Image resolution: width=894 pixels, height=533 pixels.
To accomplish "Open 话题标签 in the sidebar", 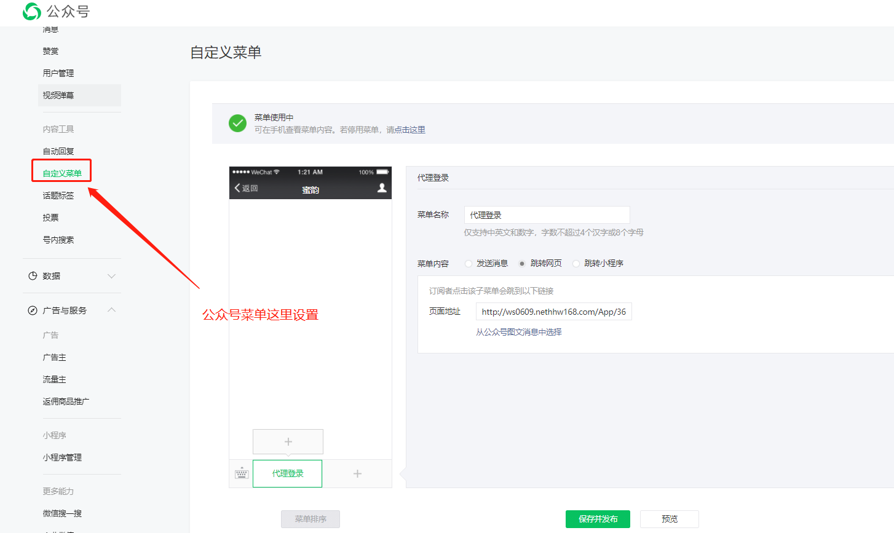I will [x=58, y=195].
